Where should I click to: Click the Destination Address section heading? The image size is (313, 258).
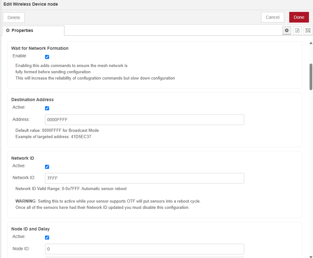(33, 100)
